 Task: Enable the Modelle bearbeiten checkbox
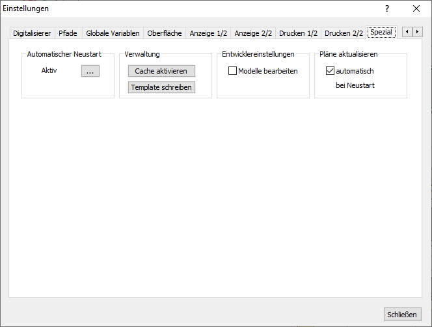click(232, 71)
